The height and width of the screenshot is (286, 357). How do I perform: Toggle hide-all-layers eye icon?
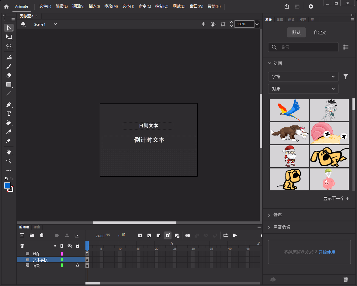point(70,245)
